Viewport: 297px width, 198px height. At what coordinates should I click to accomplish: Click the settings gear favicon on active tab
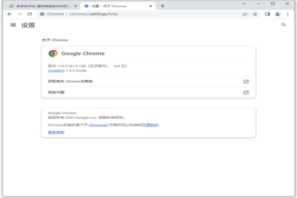87,6
